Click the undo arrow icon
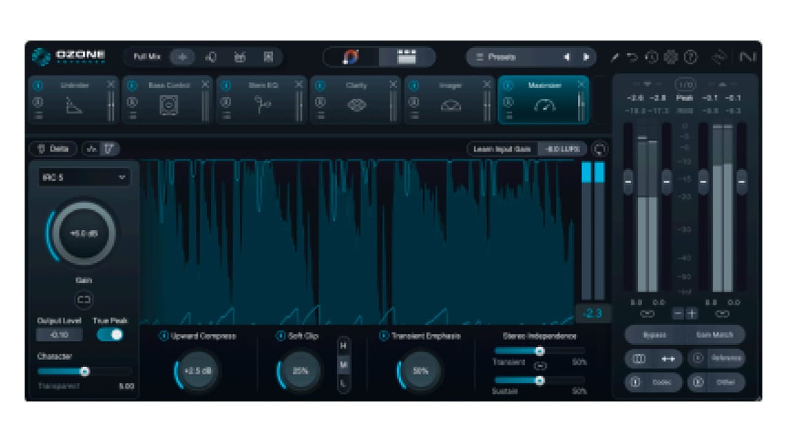The image size is (787, 442). [632, 57]
